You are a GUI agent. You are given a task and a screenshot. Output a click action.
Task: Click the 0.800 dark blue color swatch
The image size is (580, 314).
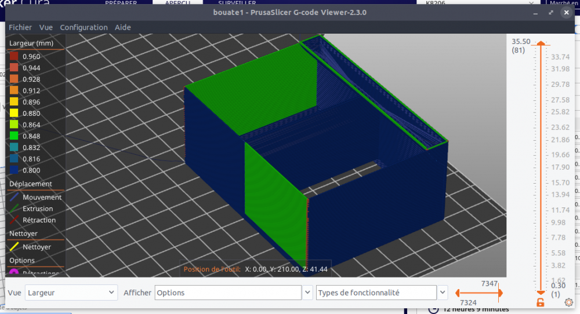click(x=14, y=170)
